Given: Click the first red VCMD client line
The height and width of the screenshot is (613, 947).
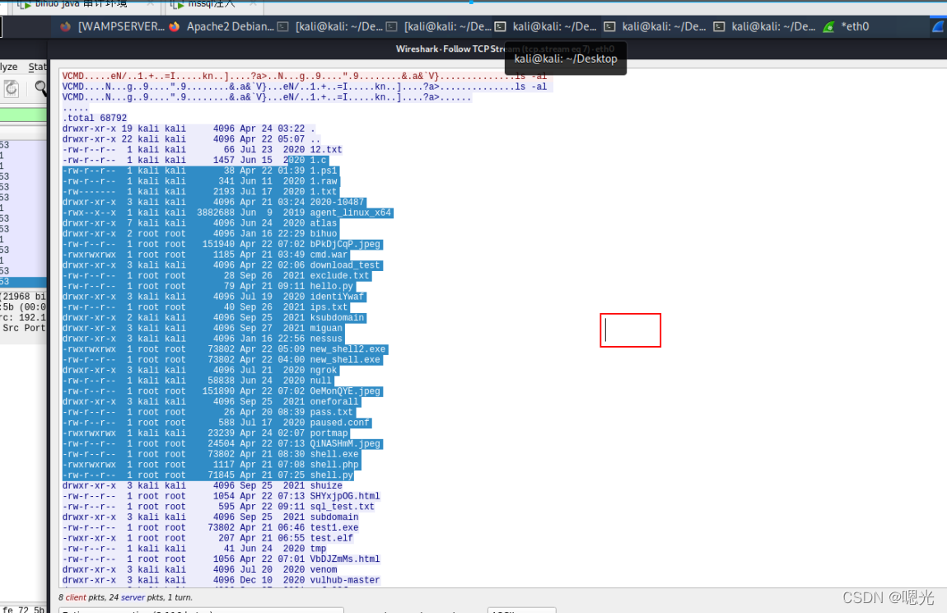Looking at the screenshot, I should (x=305, y=76).
